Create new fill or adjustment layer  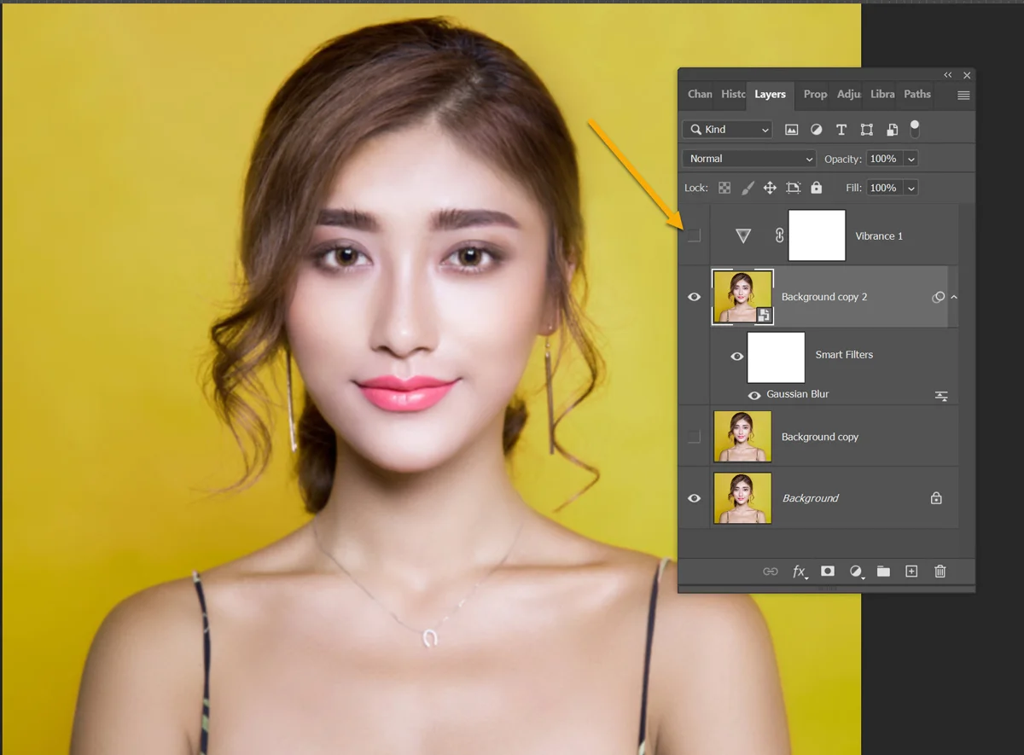click(x=856, y=572)
